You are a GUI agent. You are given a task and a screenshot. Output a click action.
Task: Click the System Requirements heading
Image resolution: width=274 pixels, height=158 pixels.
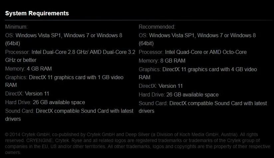click(37, 13)
